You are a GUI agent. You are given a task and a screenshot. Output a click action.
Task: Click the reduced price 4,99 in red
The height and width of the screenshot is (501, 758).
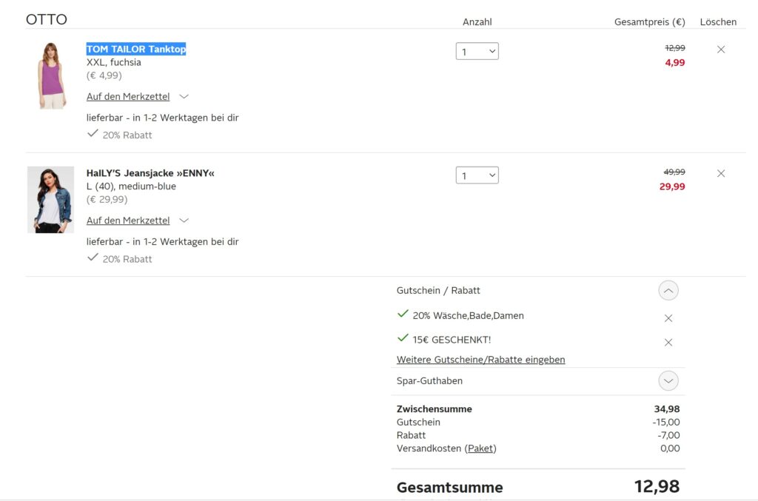click(675, 62)
